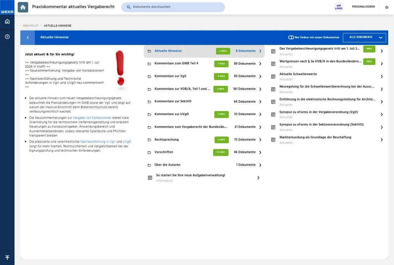Click the power logout icon
This screenshot has width=394, height=265.
386,7
